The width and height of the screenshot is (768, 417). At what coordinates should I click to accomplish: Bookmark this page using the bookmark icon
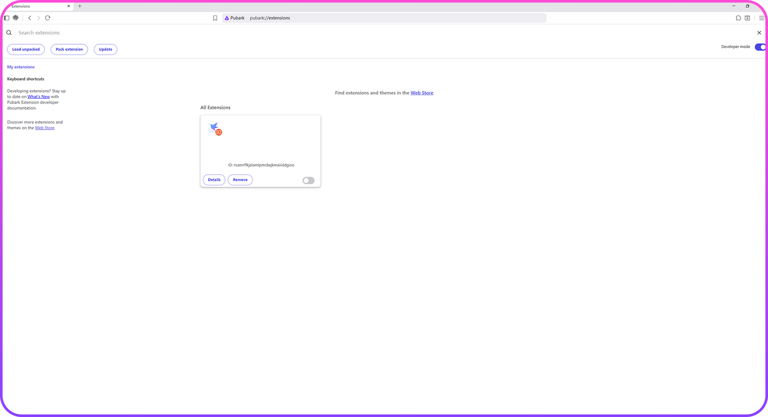point(215,18)
